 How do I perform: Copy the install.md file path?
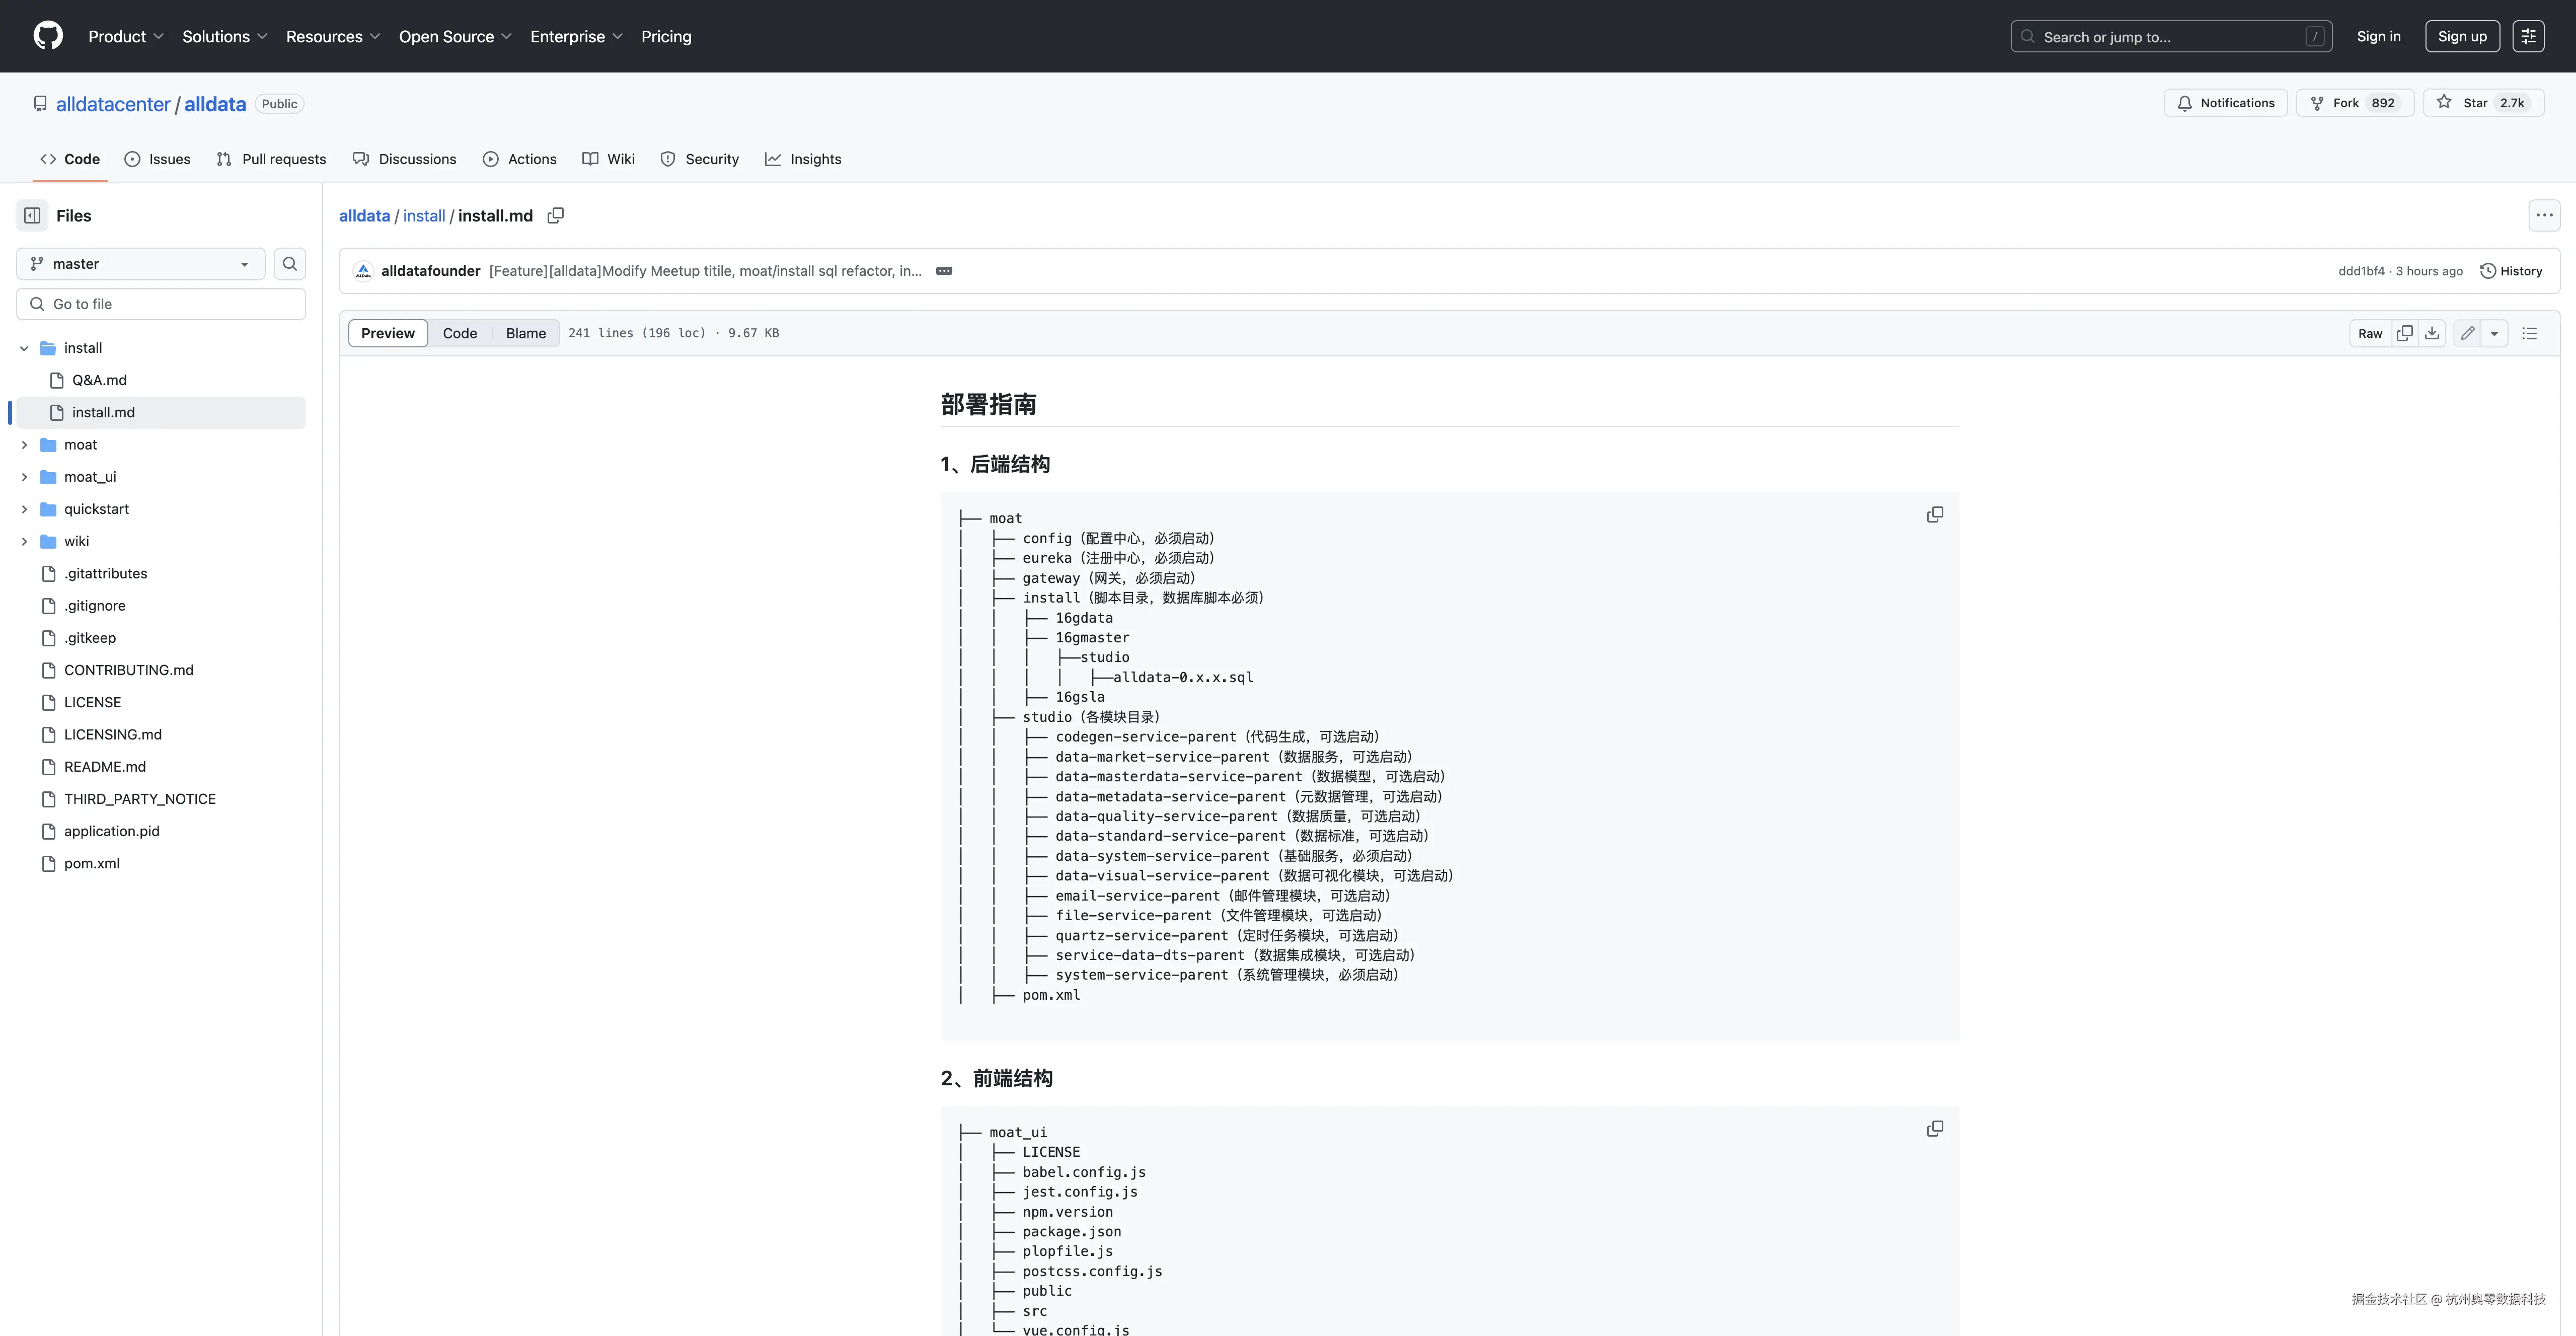(556, 216)
